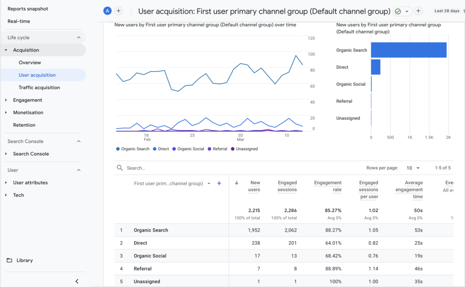This screenshot has height=287, width=465.
Task: Click the Organic Search bar in the bar chart
Action: pos(409,50)
